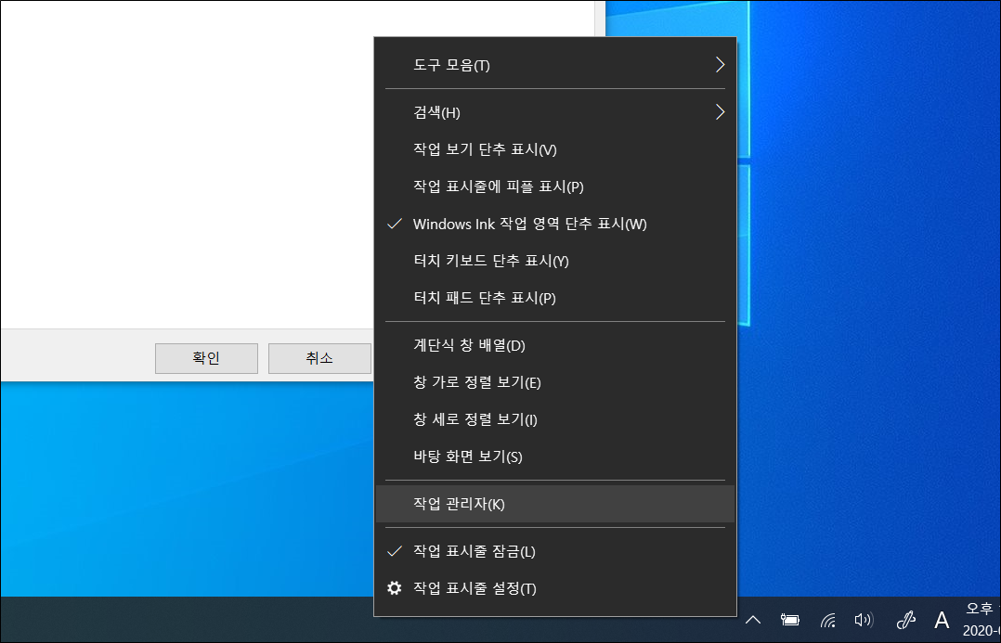The height and width of the screenshot is (643, 1001).
Task: Expand the 검색 submenu
Action: 436,112
